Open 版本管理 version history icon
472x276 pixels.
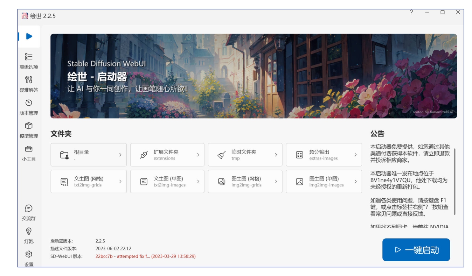[29, 103]
